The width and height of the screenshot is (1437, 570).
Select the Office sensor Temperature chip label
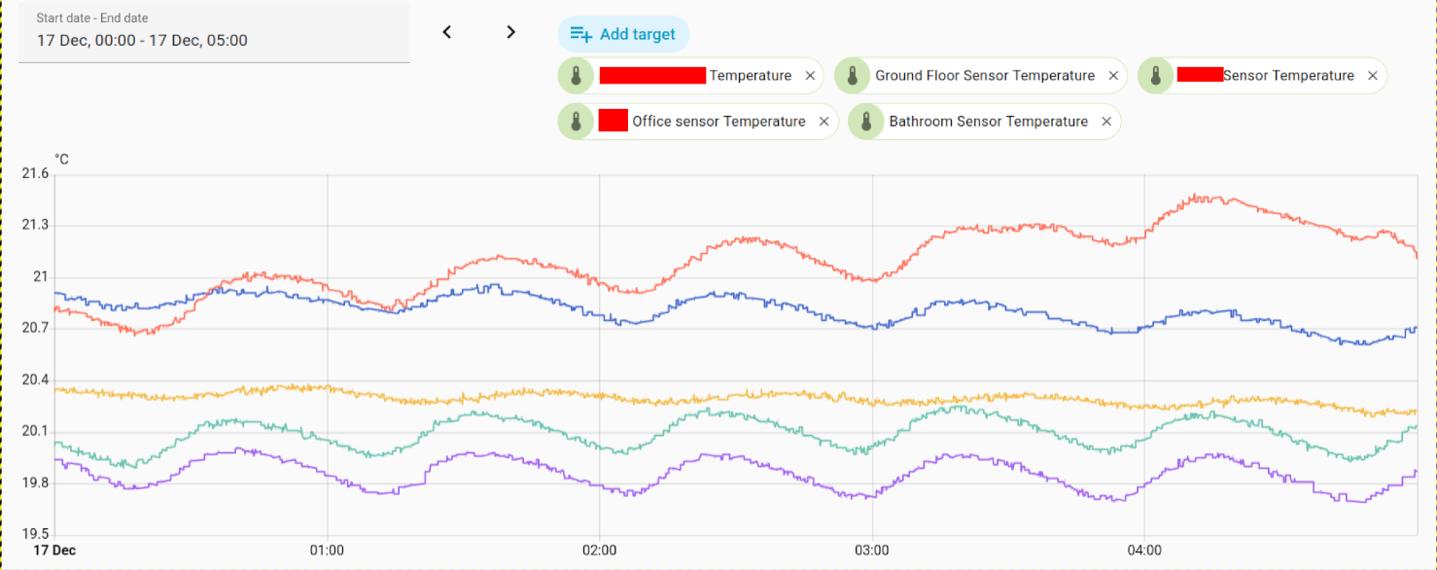pyautogui.click(x=718, y=122)
